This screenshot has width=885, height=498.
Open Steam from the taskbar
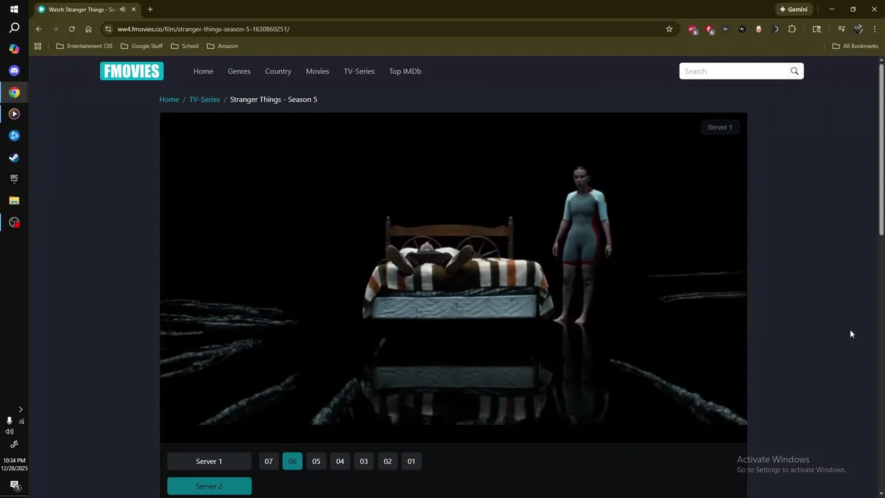coord(14,157)
